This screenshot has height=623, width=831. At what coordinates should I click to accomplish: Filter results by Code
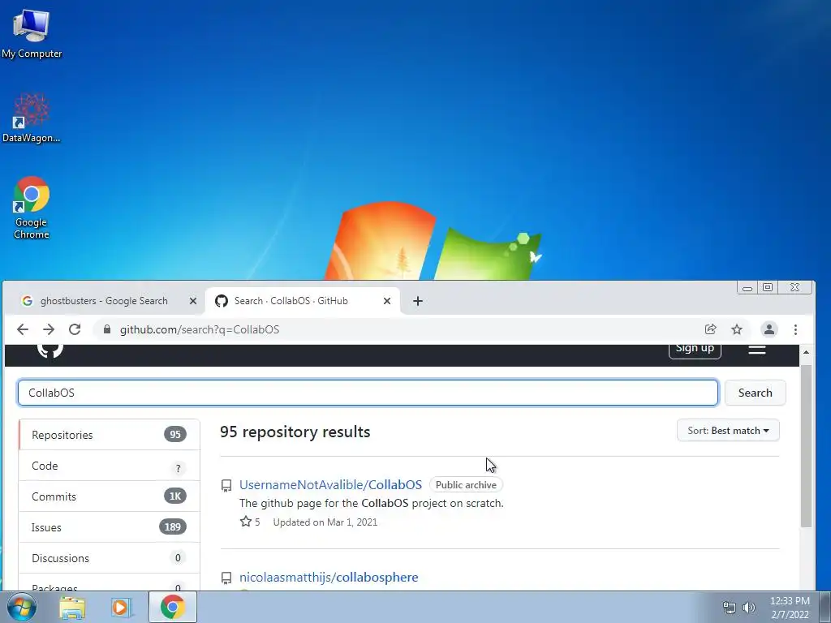coord(110,466)
